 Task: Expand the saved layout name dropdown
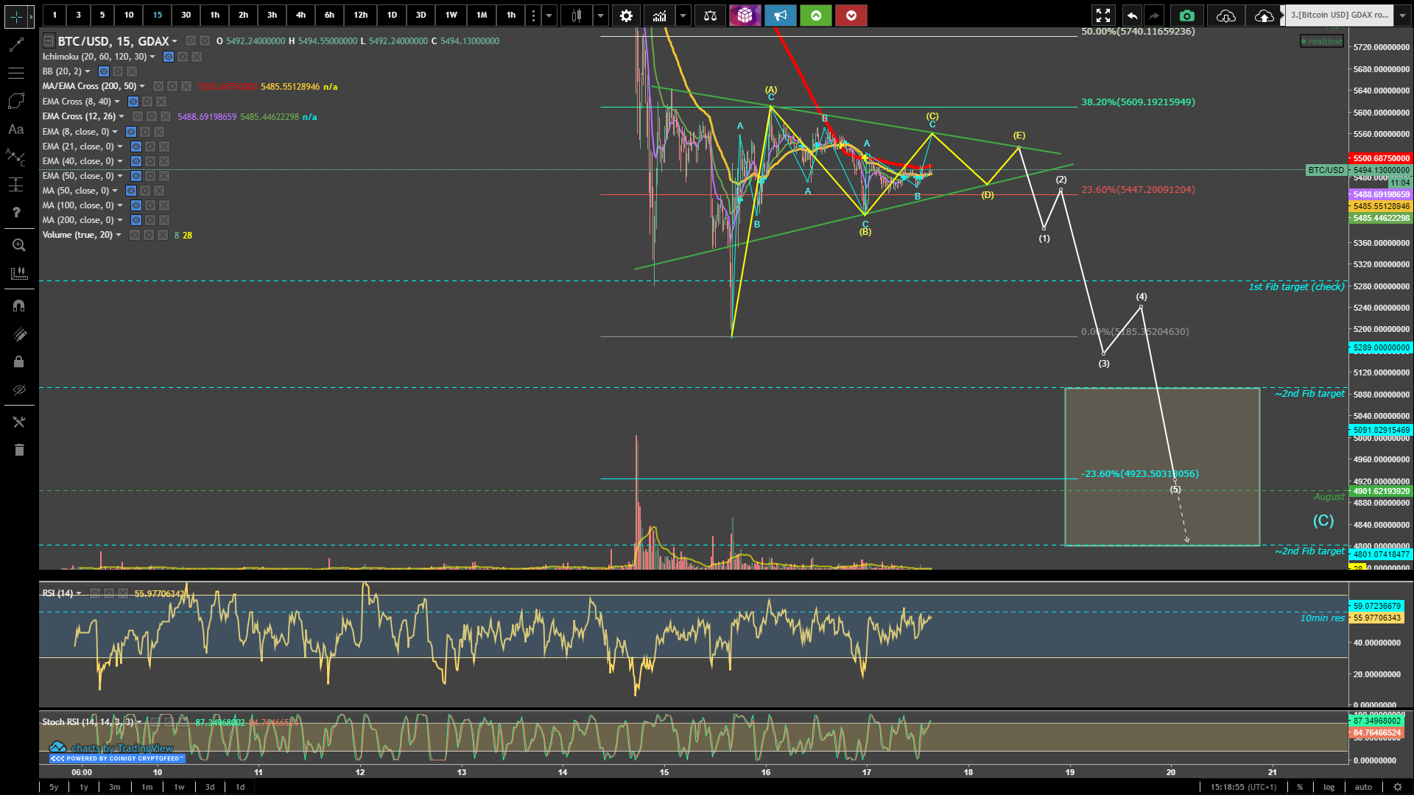point(1402,15)
